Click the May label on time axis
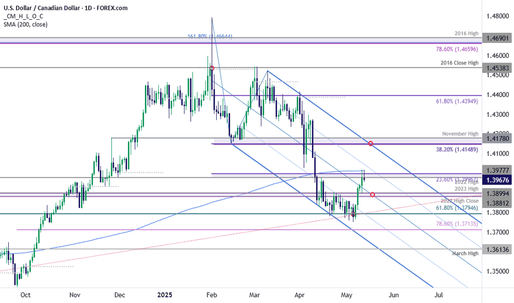Image resolution: width=514 pixels, height=303 pixels. click(346, 295)
